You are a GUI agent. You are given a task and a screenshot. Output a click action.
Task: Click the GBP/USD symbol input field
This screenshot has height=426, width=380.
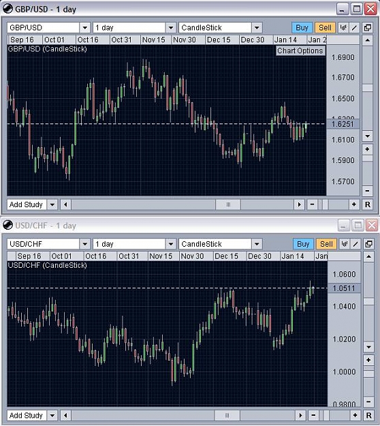(44, 28)
